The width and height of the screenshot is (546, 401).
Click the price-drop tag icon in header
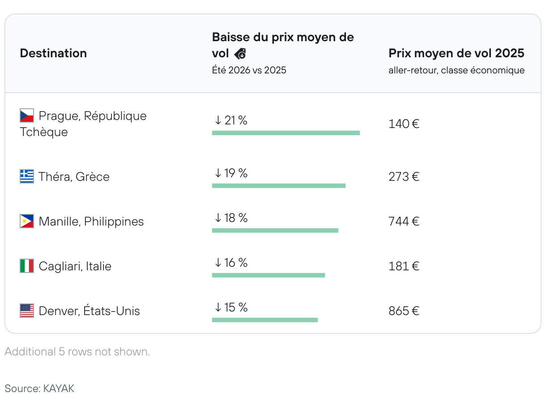coord(240,54)
